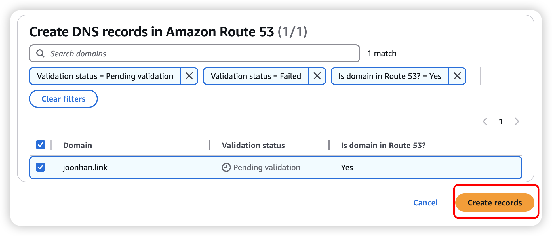Toggle the select-all domains checkbox
This screenshot has height=236, width=552.
41,145
